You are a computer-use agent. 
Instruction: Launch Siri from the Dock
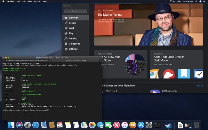click(x=20, y=125)
